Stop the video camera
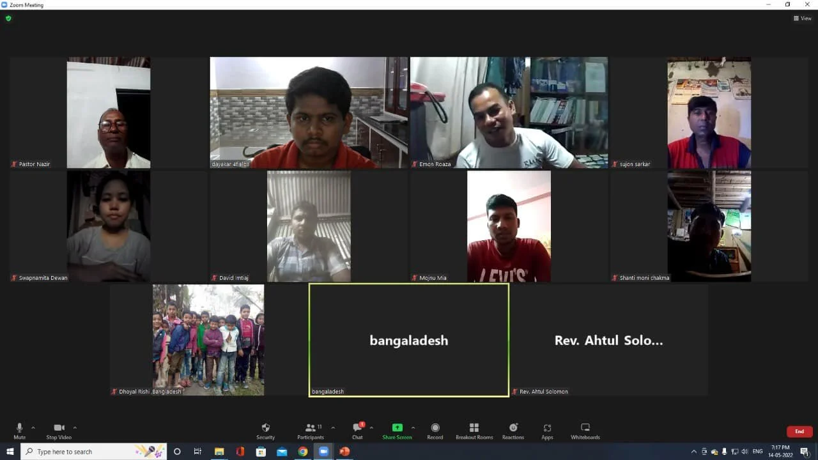 (58, 428)
